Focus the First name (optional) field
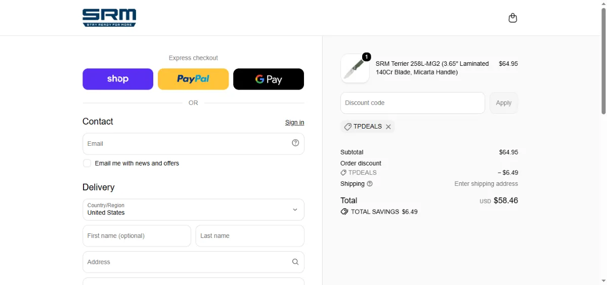Screen dimensions: 607x285 click(x=137, y=236)
